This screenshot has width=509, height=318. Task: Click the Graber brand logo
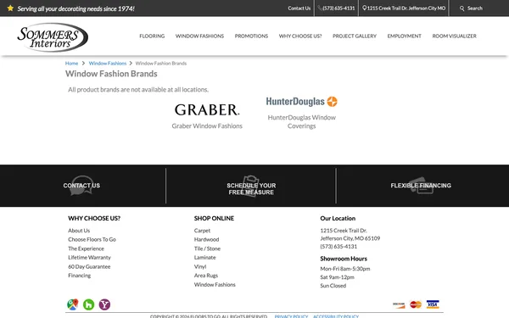point(207,109)
